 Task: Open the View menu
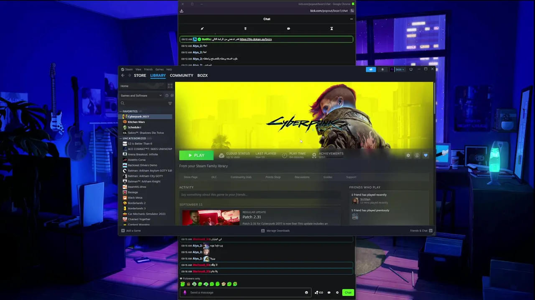click(x=138, y=70)
